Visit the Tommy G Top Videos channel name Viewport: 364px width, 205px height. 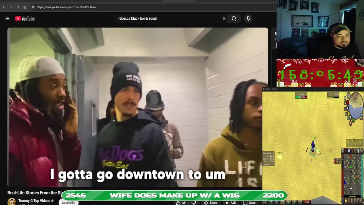pyautogui.click(x=34, y=201)
